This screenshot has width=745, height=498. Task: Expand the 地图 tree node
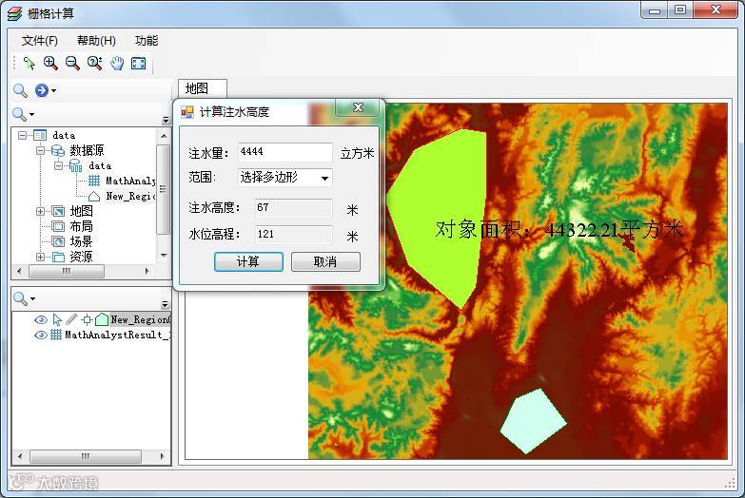(40, 211)
